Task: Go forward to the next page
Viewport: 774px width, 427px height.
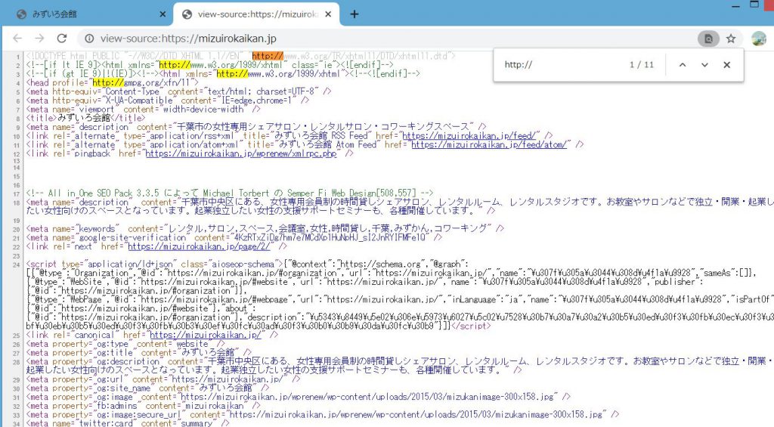Action: (x=39, y=39)
